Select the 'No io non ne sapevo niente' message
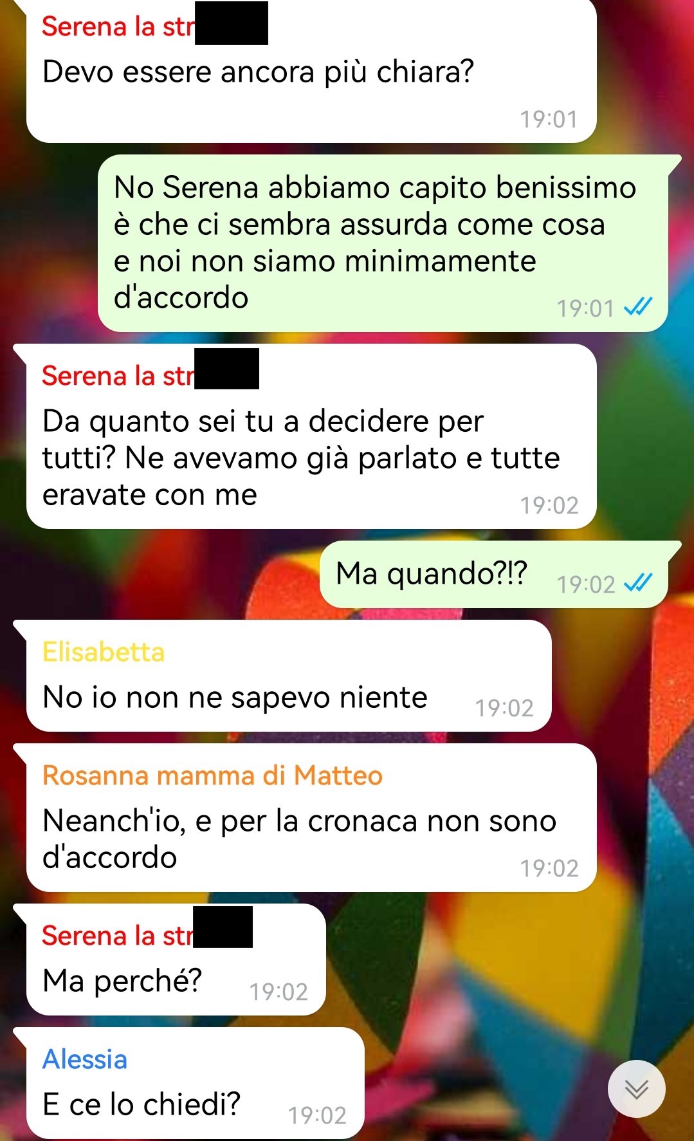The width and height of the screenshot is (694, 1141). point(289,676)
